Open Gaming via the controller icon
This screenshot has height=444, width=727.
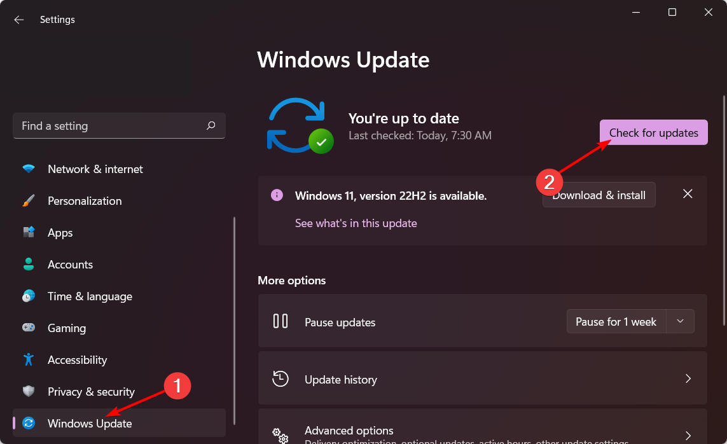pos(29,328)
